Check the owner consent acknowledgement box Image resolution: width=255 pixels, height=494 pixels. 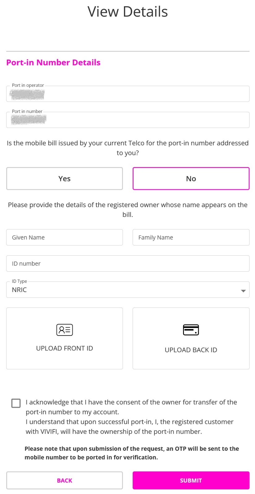pyautogui.click(x=16, y=403)
